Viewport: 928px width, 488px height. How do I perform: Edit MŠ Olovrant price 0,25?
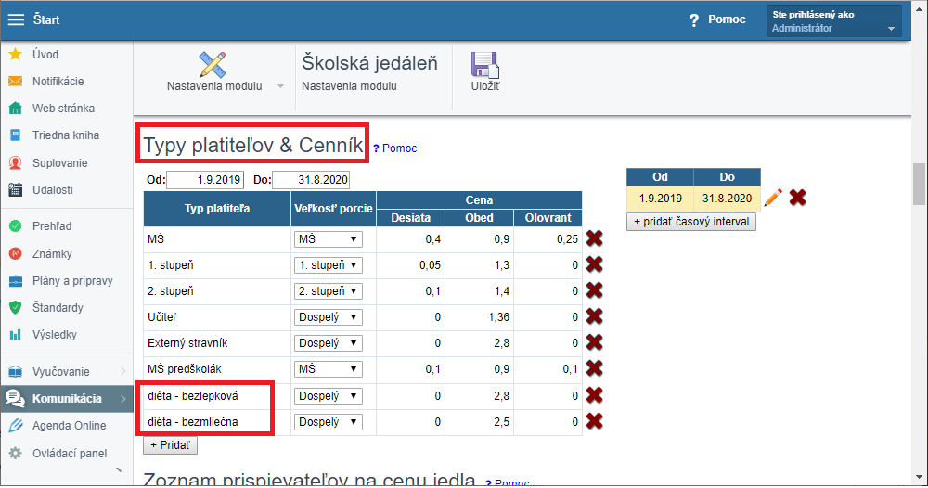coord(548,239)
